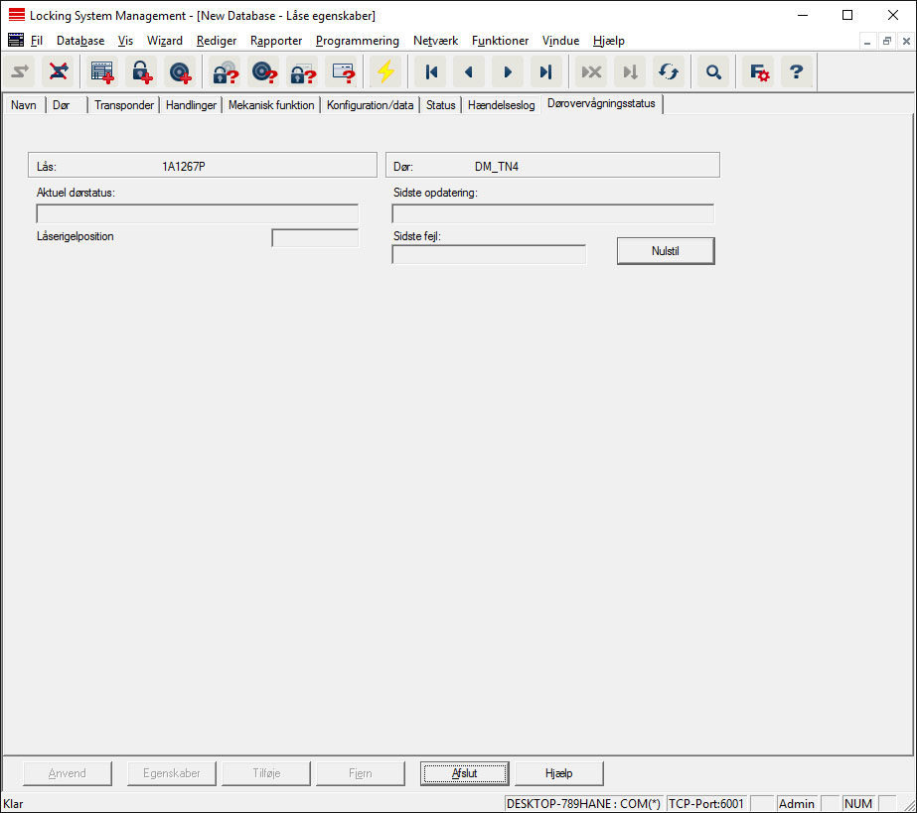Open the Netværk menu
The image size is (917, 813).
point(435,41)
